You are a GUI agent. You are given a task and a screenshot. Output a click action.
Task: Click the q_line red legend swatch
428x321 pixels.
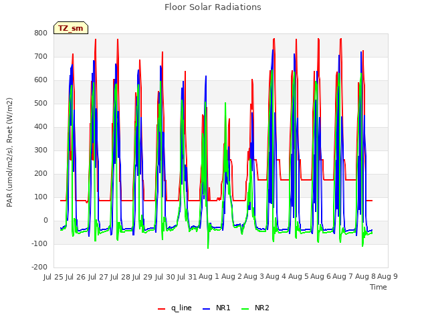161,309
